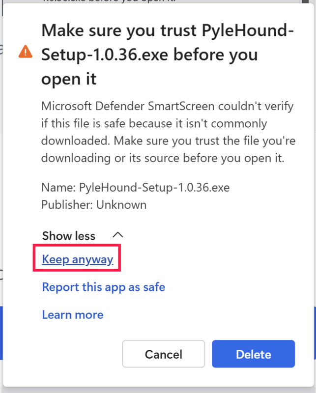Collapse details using the upward chevron arrow
316x393 pixels.
pos(118,235)
